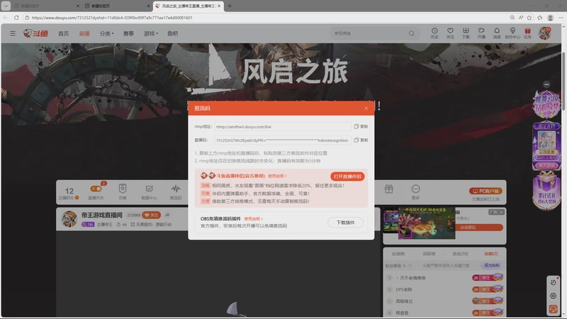567x319 pixels.
Task: Close the 推流码 dialog
Action: coord(366,108)
